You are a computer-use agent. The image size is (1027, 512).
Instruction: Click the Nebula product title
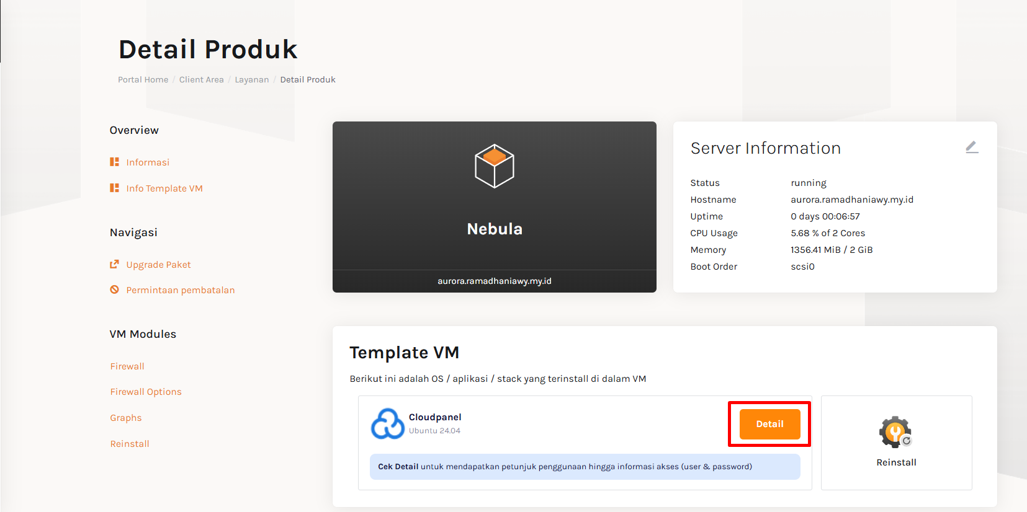coord(495,229)
